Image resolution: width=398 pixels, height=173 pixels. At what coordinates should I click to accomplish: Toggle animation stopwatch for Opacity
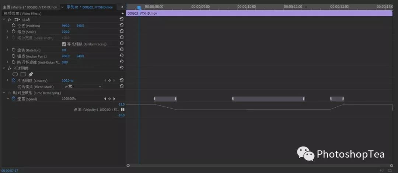[14, 80]
